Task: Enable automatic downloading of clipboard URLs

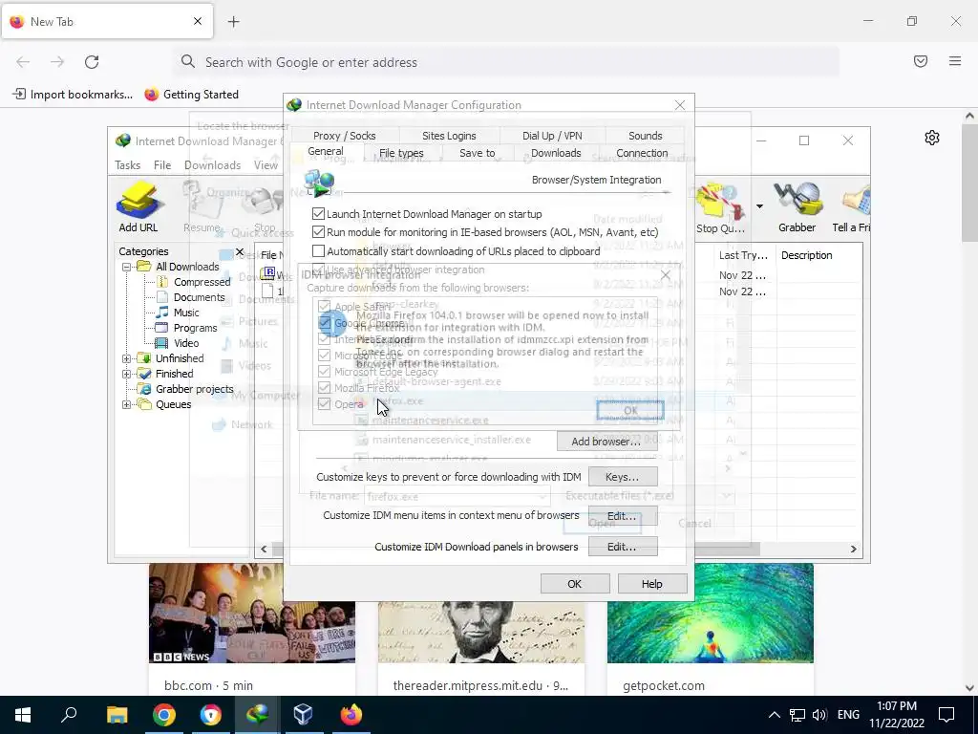Action: pos(319,251)
